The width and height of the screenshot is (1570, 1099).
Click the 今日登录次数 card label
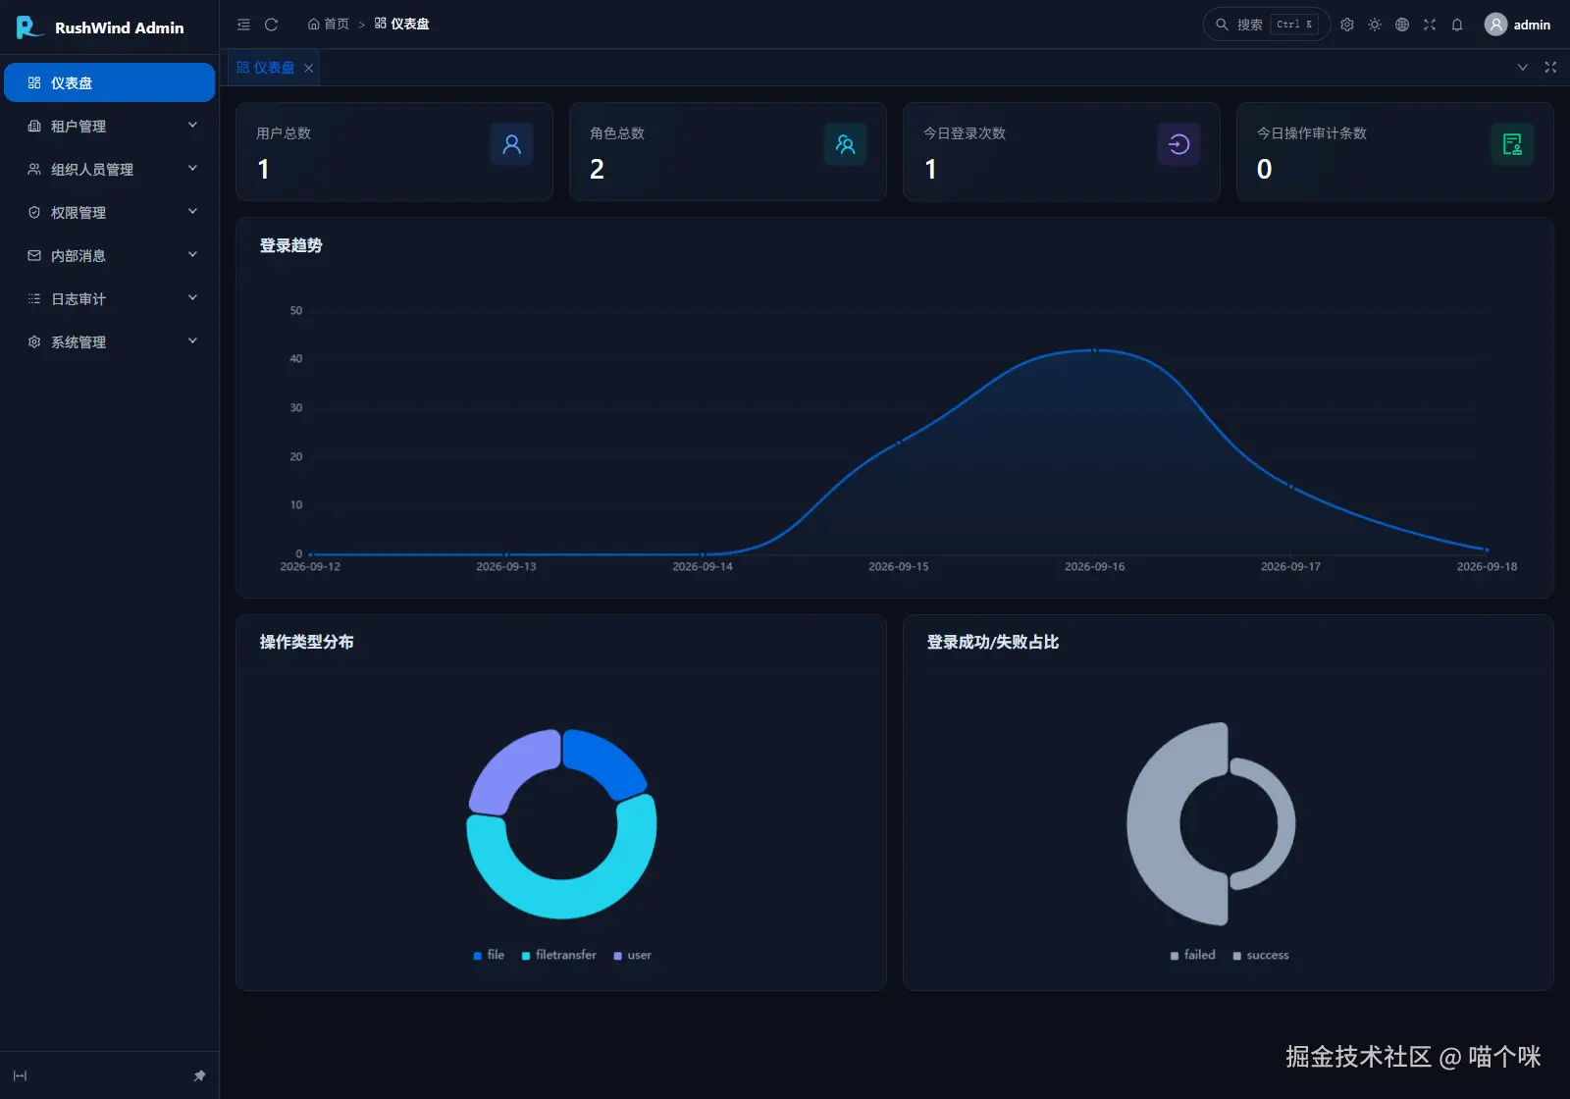(x=965, y=133)
